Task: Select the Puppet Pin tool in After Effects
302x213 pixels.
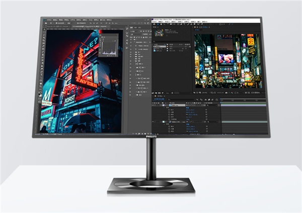Action: coord(202,24)
